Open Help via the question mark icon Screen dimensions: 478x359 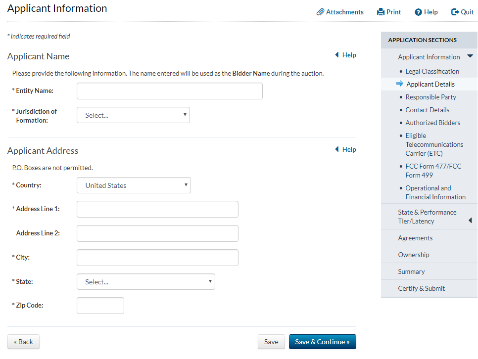click(x=418, y=12)
